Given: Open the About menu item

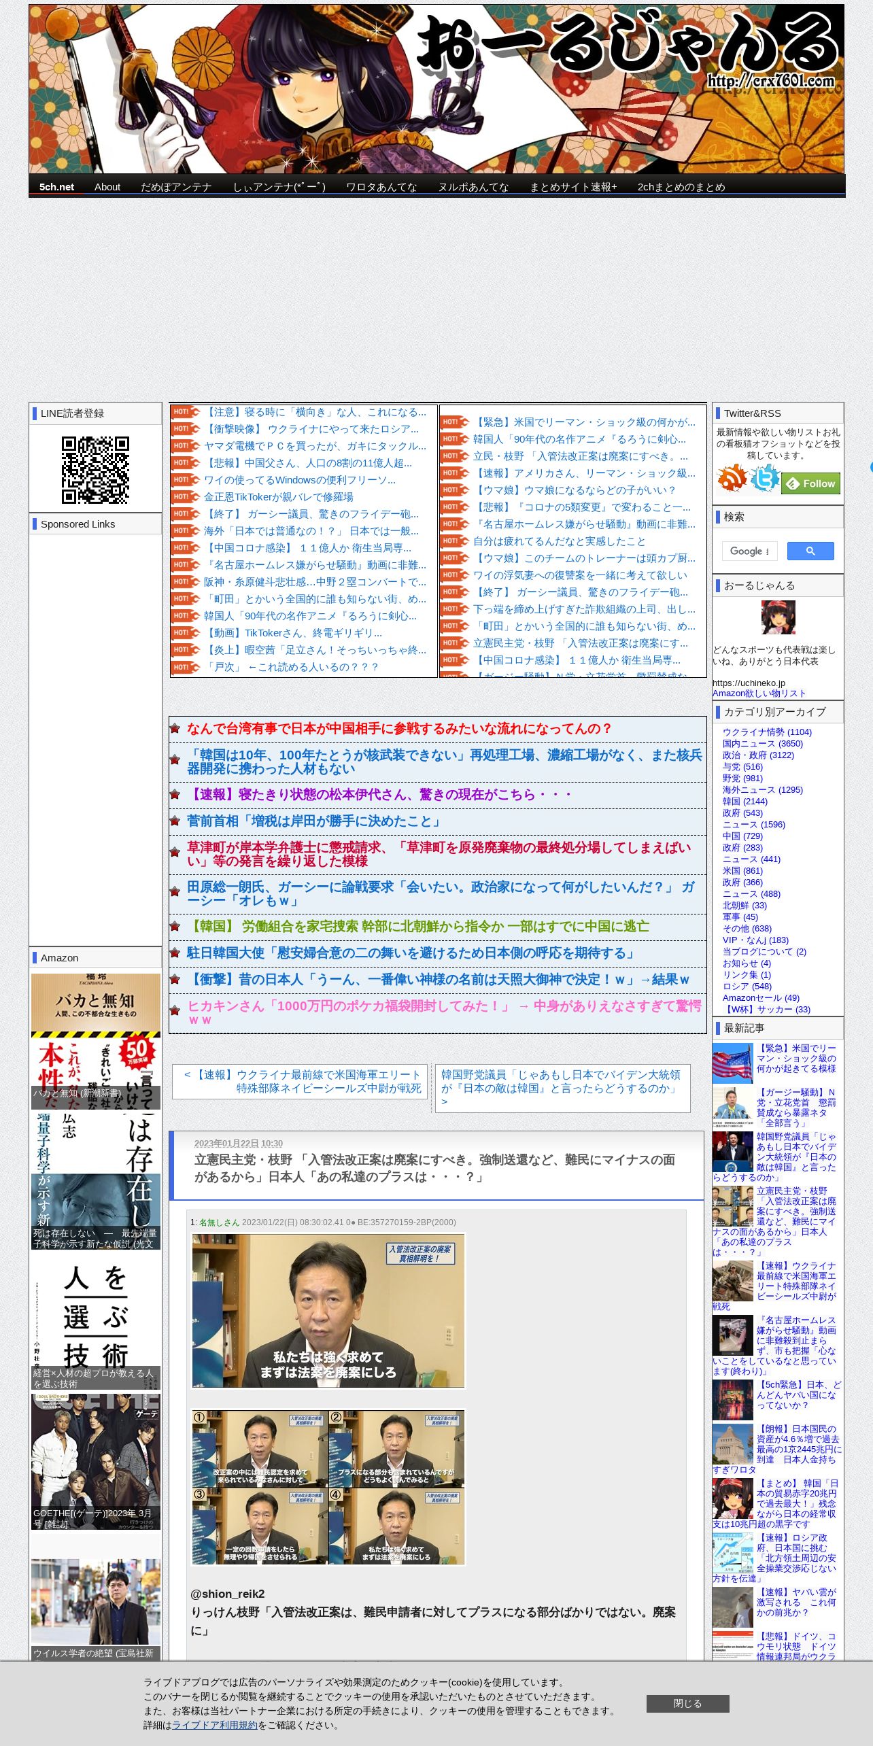Looking at the screenshot, I should (107, 187).
